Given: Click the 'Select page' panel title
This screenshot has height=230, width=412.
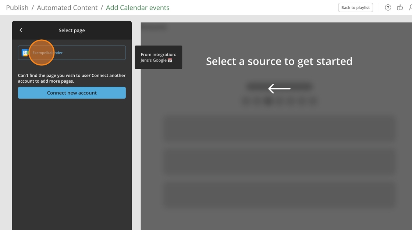Looking at the screenshot, I should coord(72,30).
